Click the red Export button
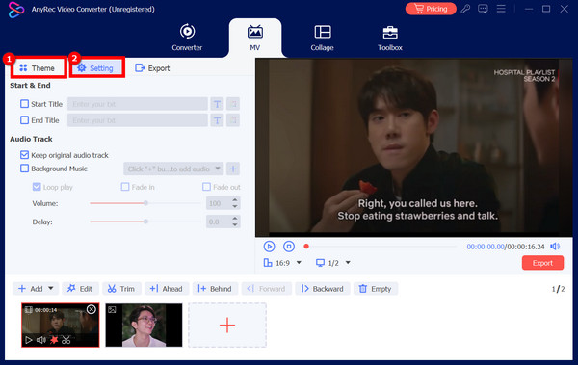The height and width of the screenshot is (365, 578). point(542,263)
